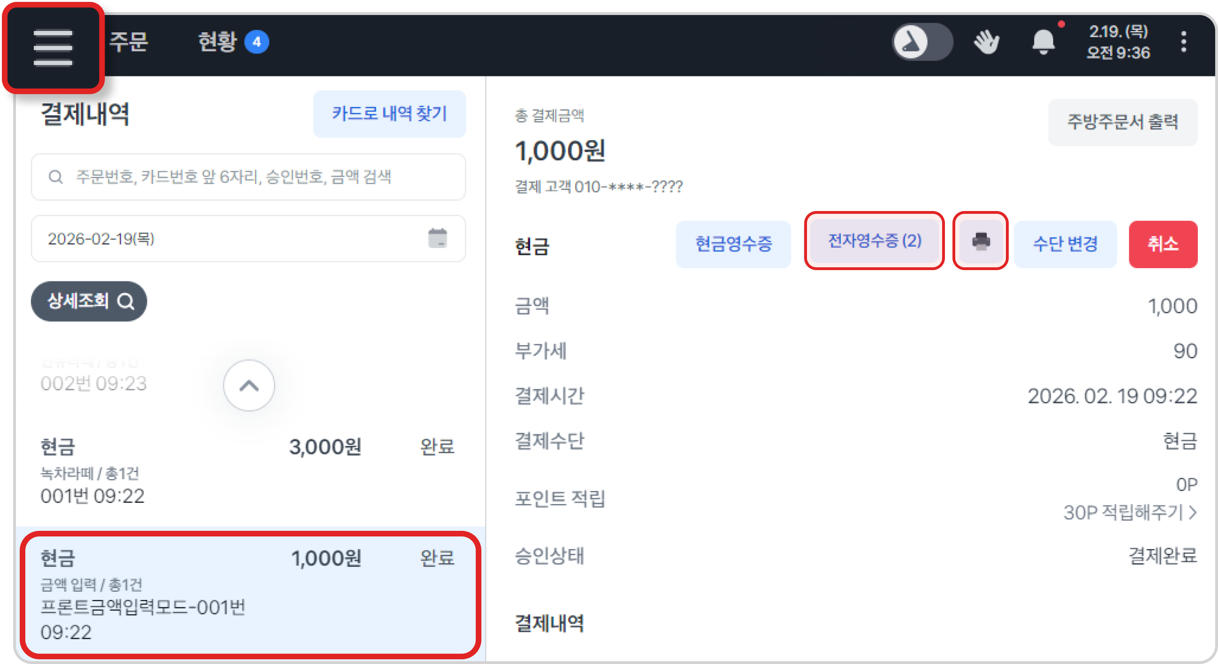Toggle the header mode switch
The image size is (1218, 664).
click(x=922, y=42)
